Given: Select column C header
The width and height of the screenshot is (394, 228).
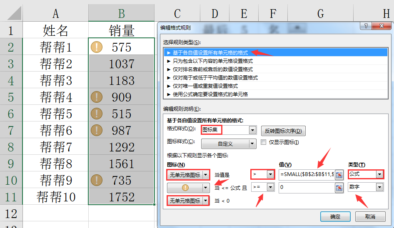Looking at the screenshot, I should click(177, 13).
